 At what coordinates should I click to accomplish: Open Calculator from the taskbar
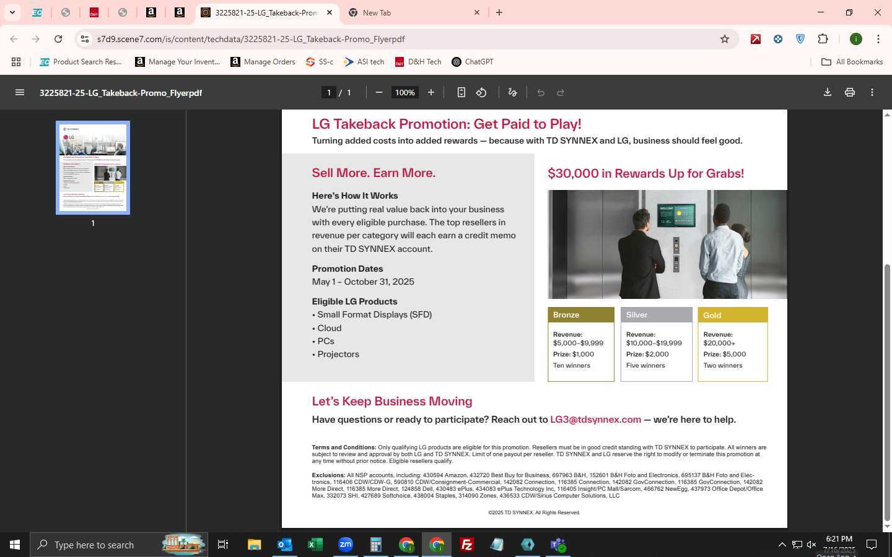pos(375,545)
